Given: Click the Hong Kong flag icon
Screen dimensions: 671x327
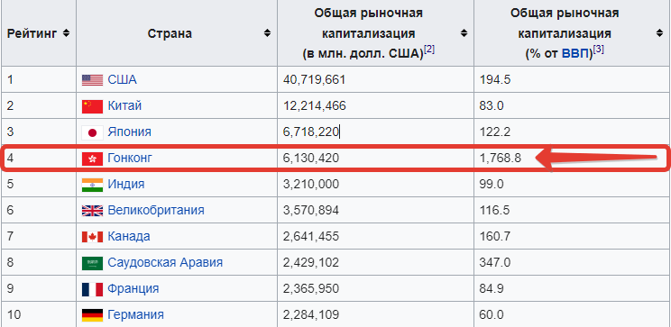Looking at the screenshot, I should coord(92,159).
